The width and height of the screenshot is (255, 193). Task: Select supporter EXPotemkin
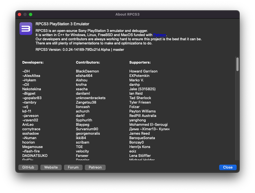click(x=139, y=76)
